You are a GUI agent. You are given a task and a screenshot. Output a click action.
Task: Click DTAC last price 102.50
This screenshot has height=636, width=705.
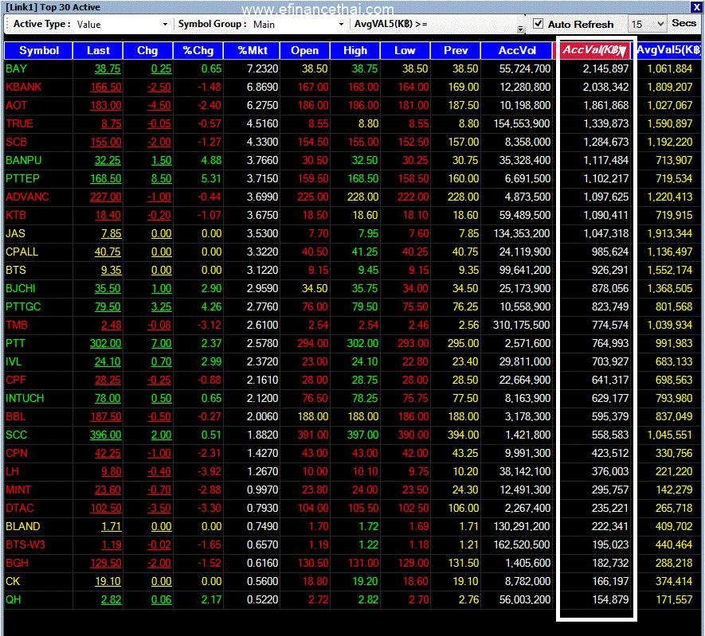pos(106,509)
